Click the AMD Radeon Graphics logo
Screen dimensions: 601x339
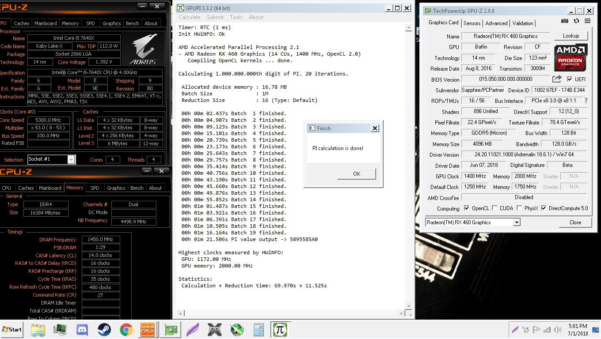tap(571, 57)
